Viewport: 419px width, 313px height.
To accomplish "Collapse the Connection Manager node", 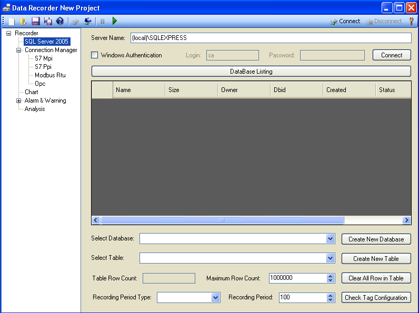I will coord(19,50).
